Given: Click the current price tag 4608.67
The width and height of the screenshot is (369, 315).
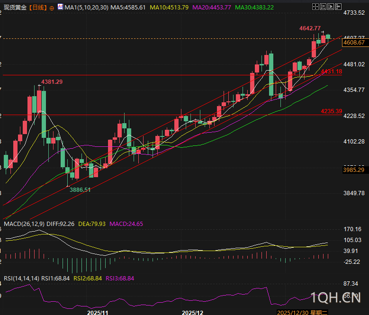Looking at the screenshot, I should [355, 43].
